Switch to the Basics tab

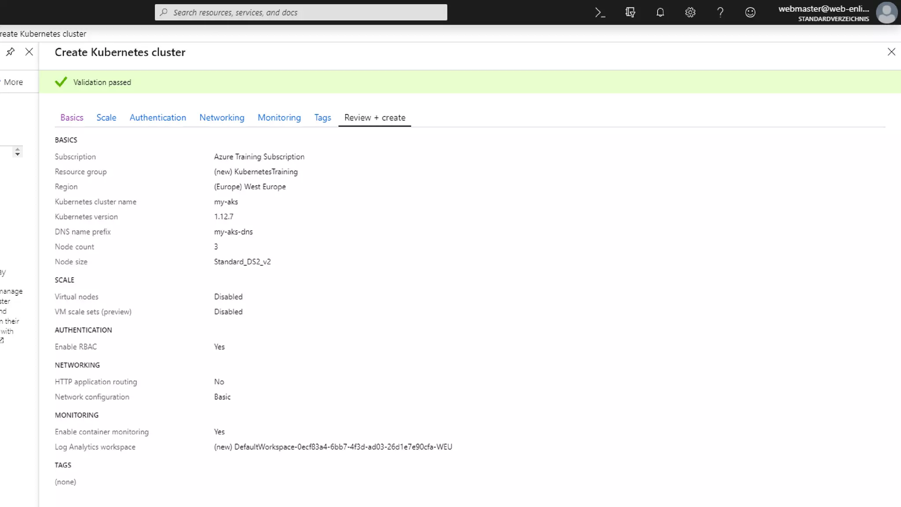(72, 118)
